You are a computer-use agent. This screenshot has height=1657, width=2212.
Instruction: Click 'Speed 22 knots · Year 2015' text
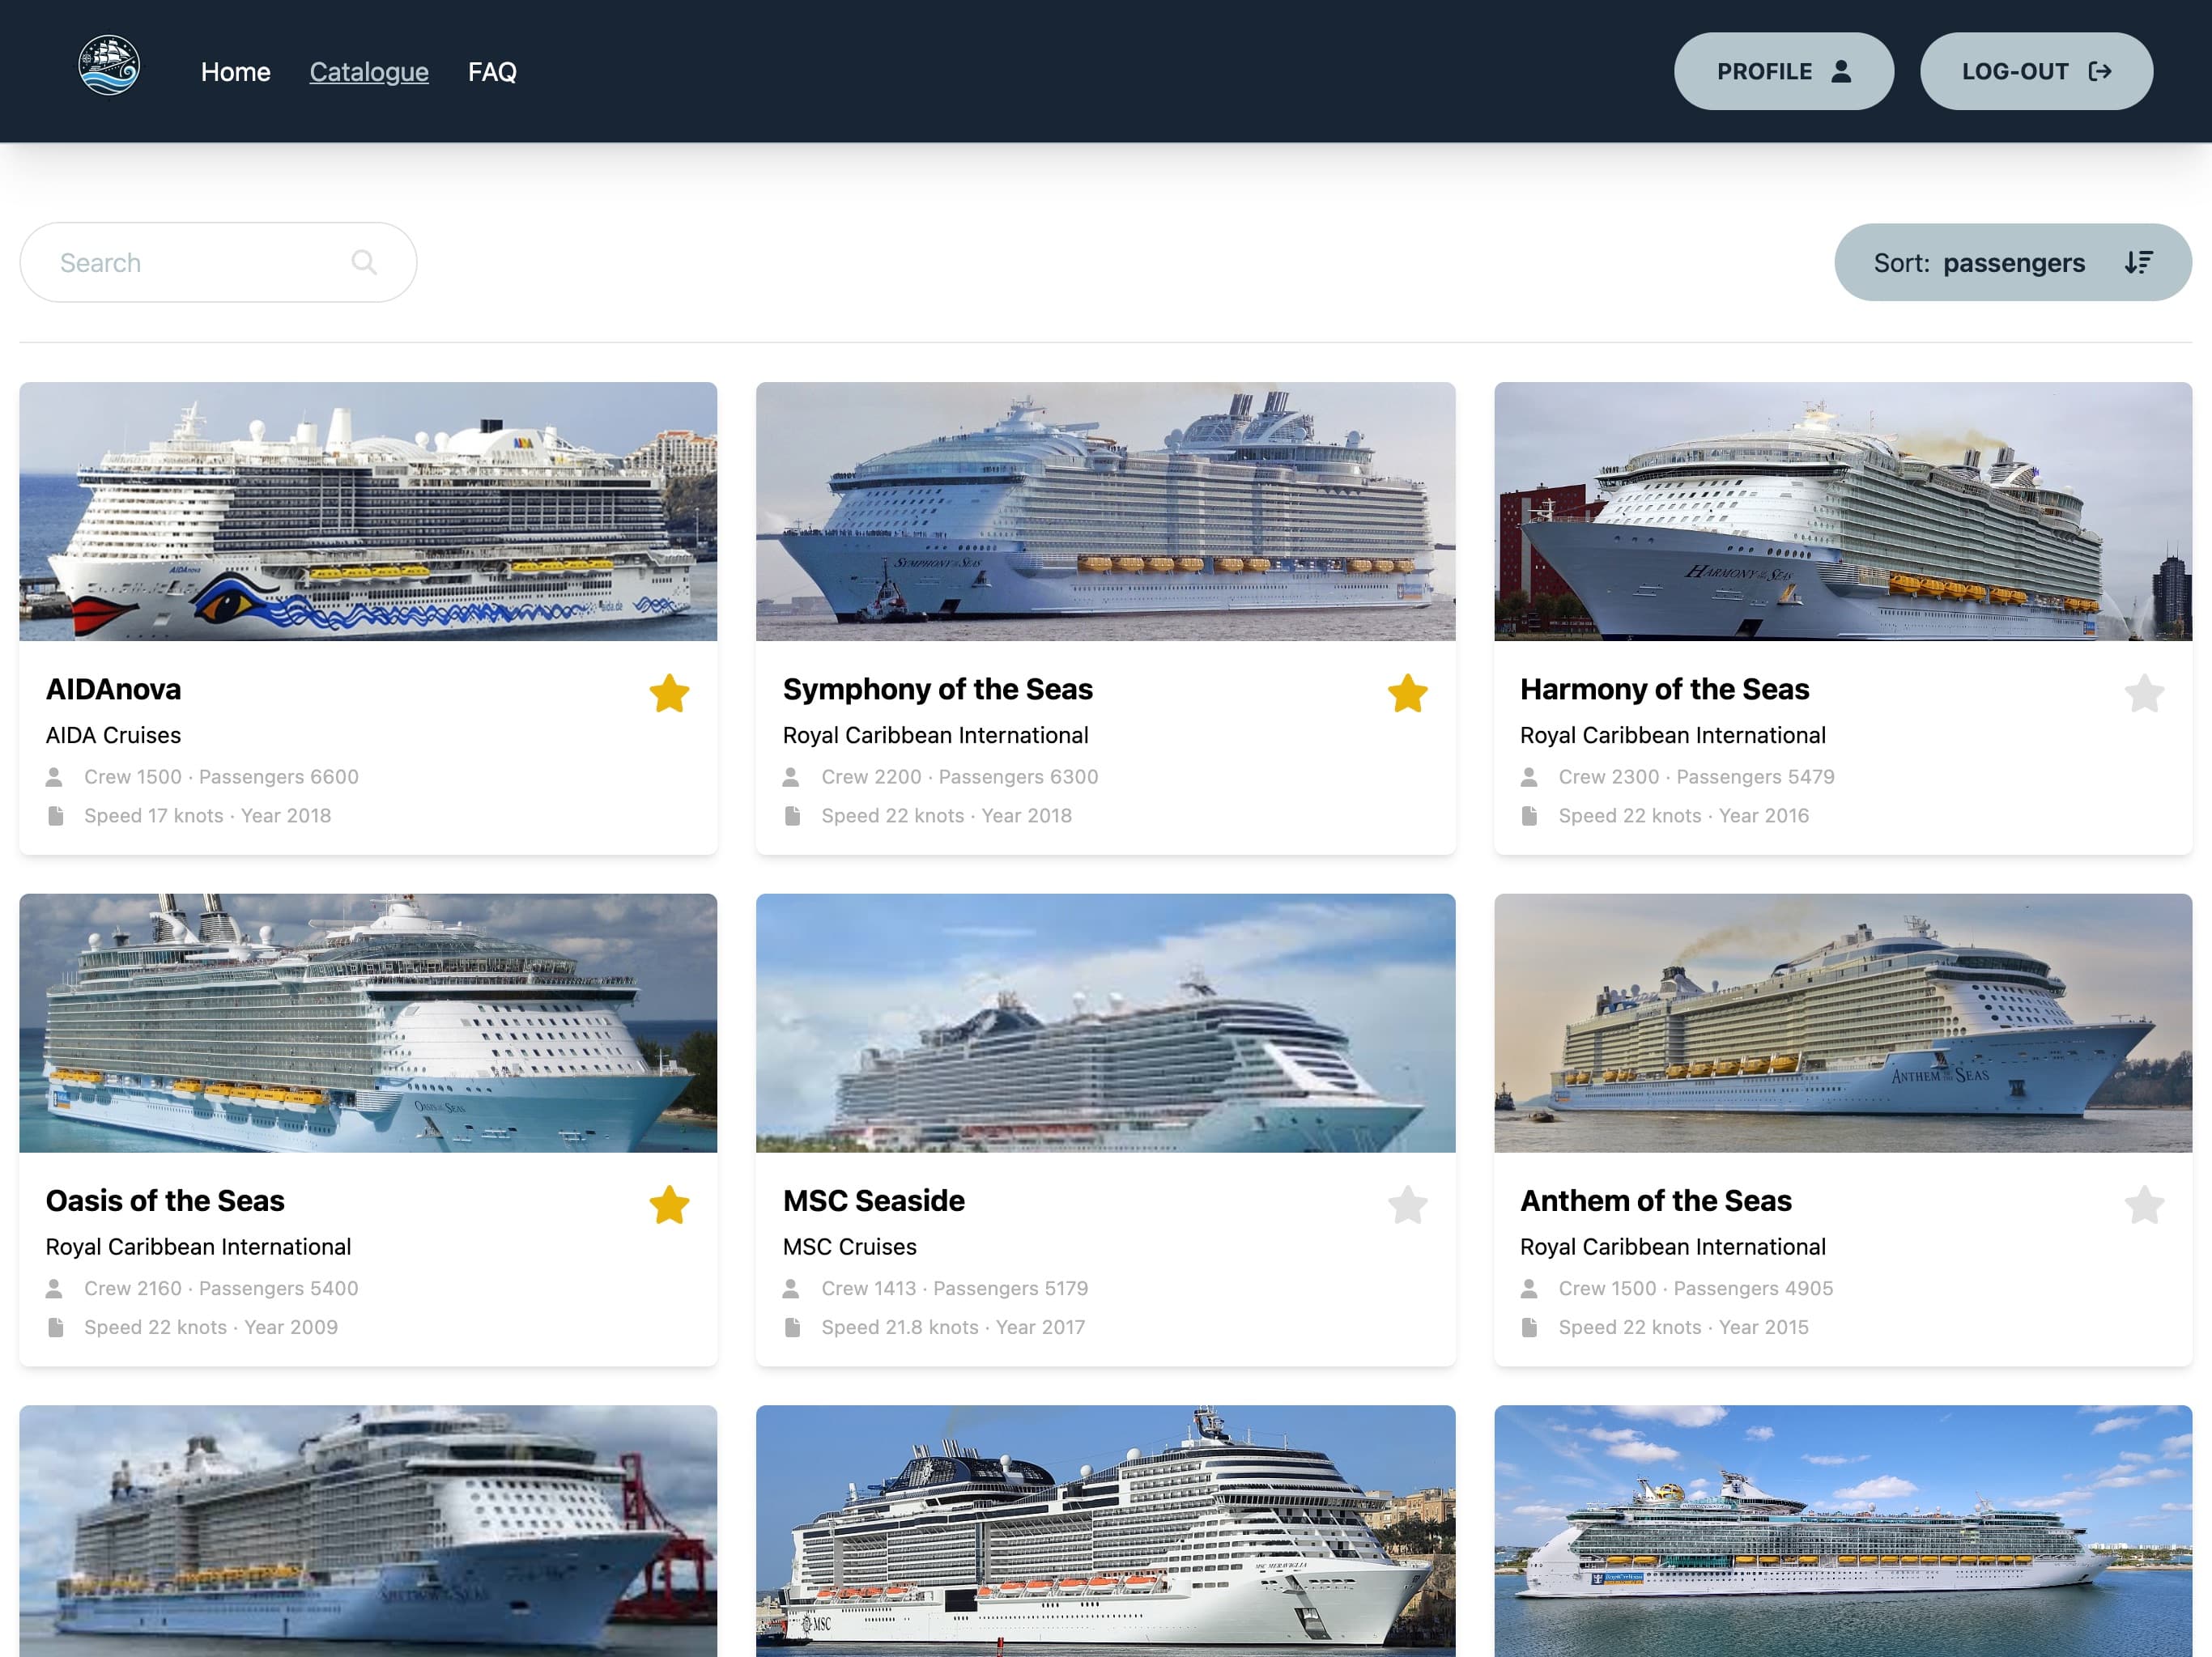[1683, 1327]
